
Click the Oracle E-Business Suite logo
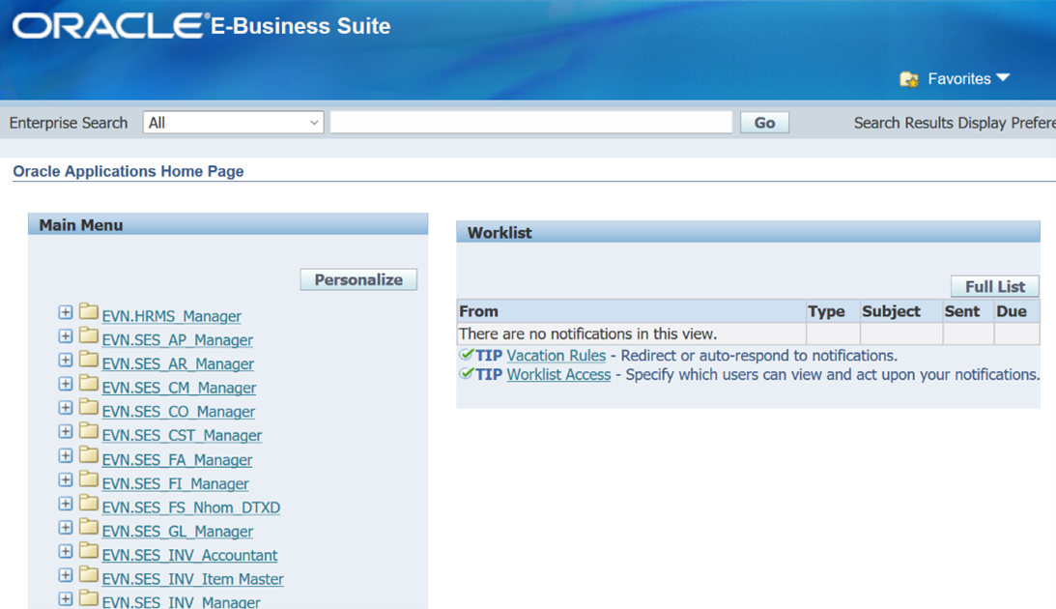(201, 25)
